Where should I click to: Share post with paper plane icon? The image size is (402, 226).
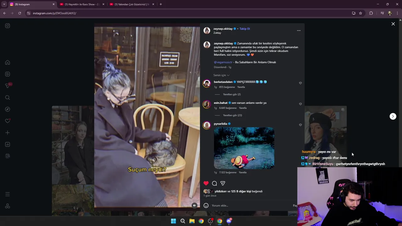pyautogui.click(x=223, y=183)
